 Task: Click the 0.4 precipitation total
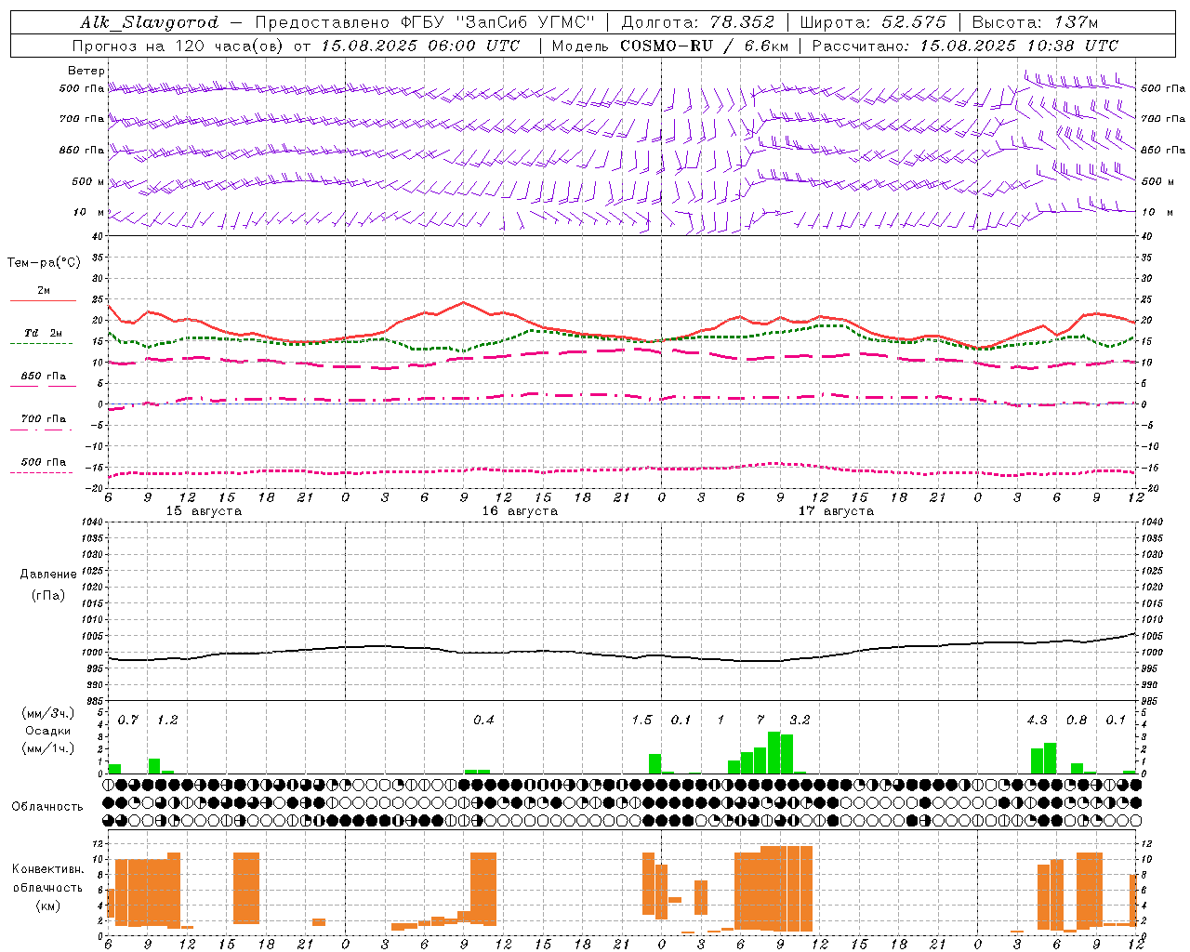point(483,721)
